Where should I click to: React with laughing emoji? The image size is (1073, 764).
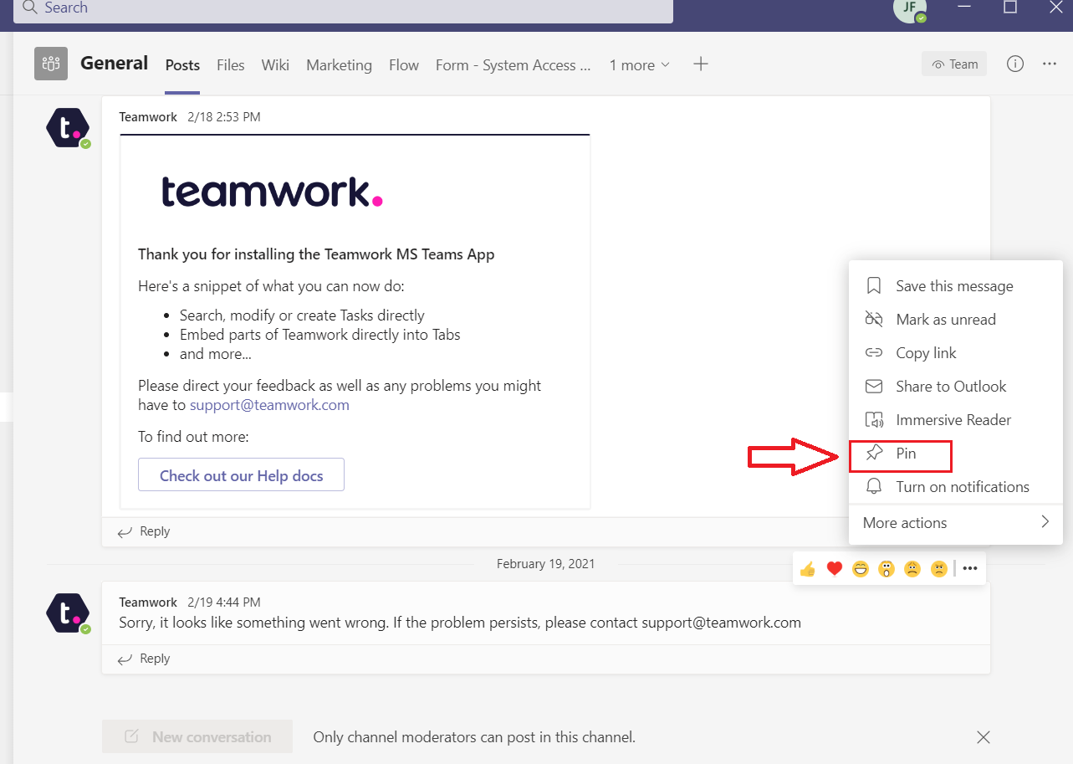click(861, 569)
